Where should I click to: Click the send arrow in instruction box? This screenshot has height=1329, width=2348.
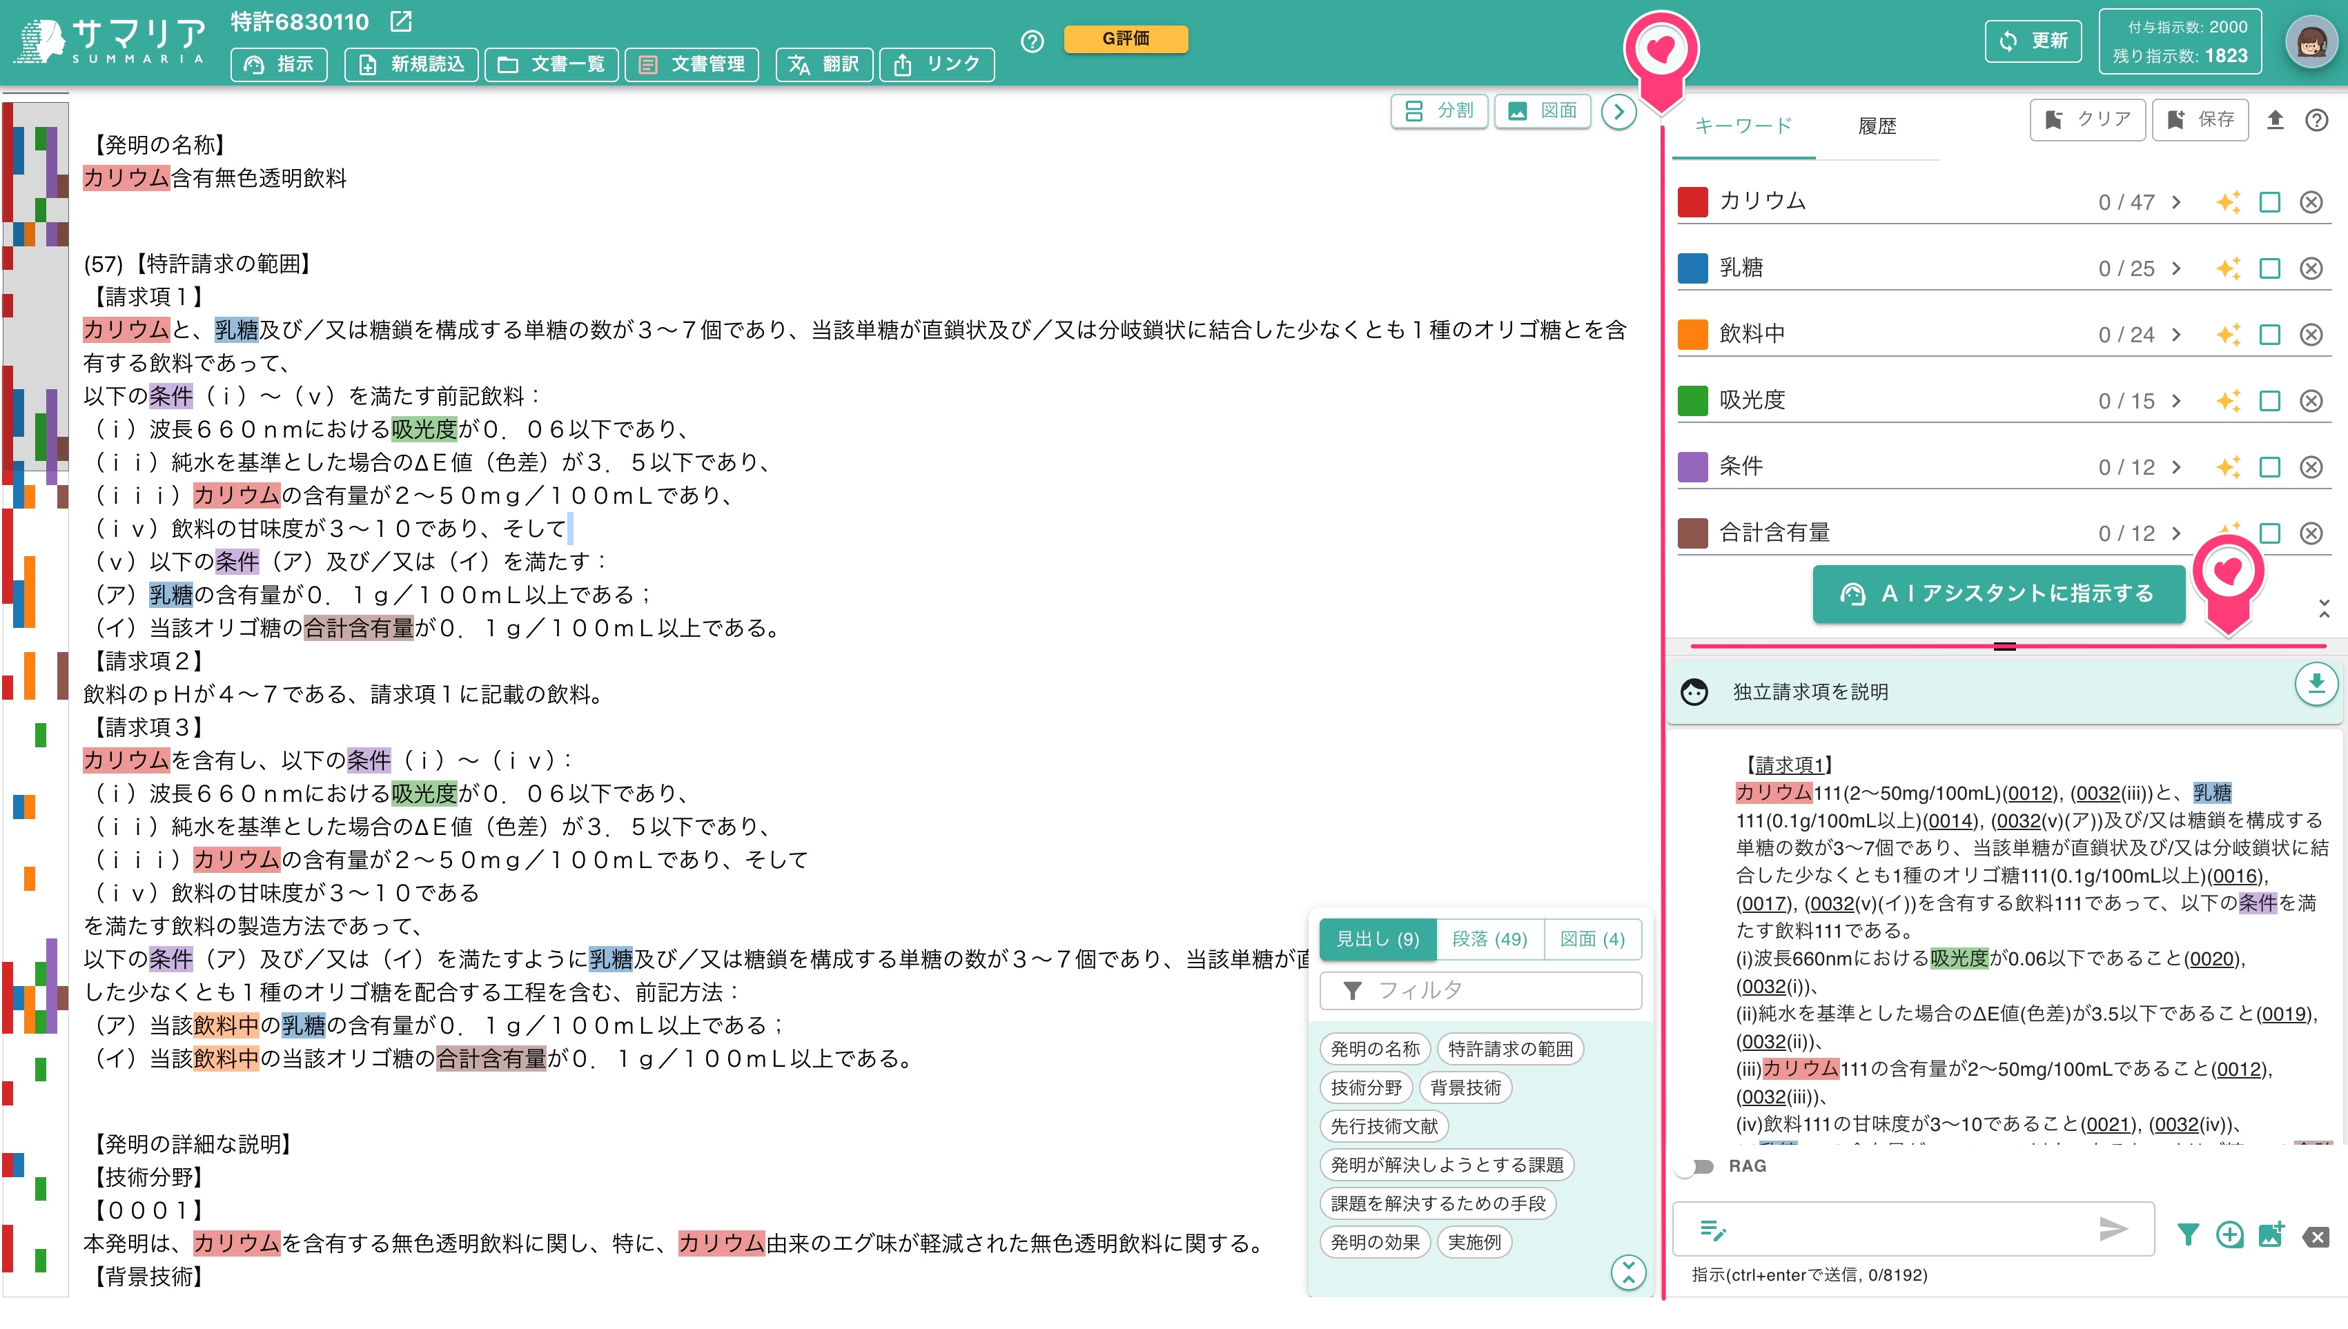(x=2113, y=1228)
